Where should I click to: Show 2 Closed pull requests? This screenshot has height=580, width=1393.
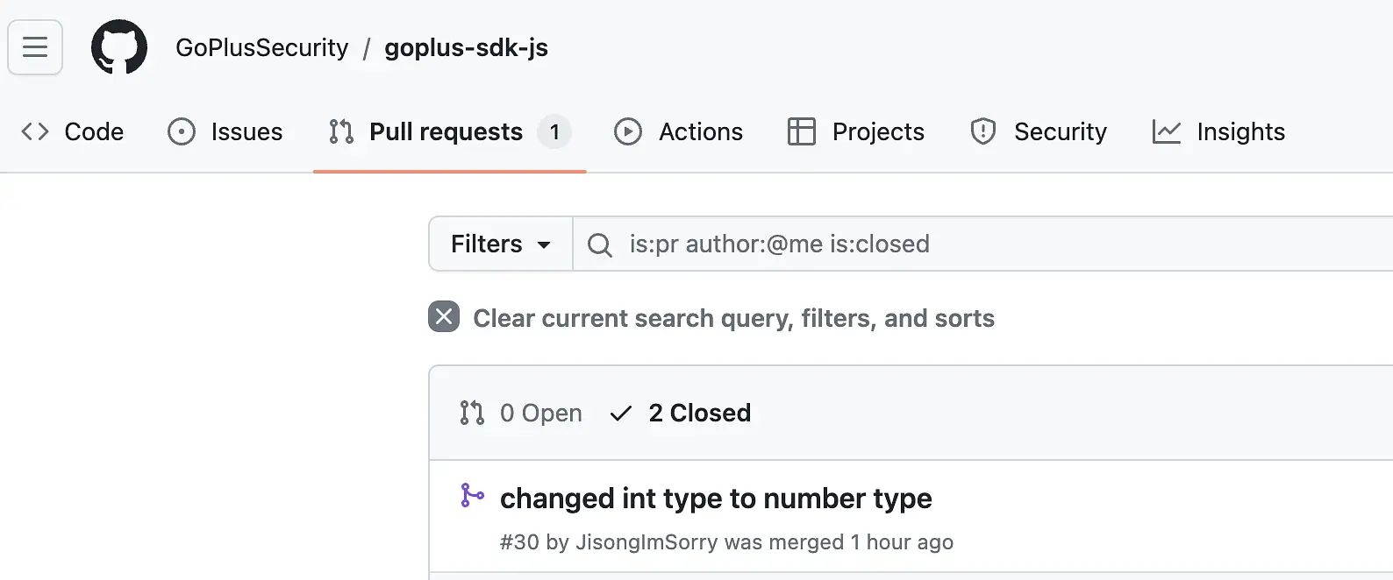[x=681, y=413]
